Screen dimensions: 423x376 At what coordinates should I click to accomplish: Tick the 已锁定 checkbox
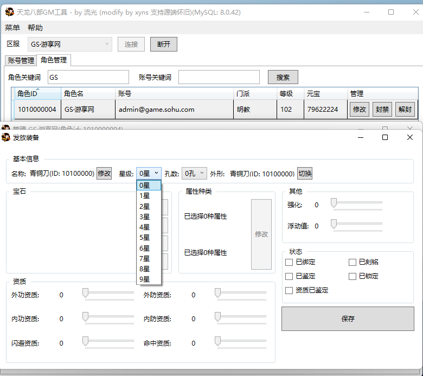[x=352, y=276]
